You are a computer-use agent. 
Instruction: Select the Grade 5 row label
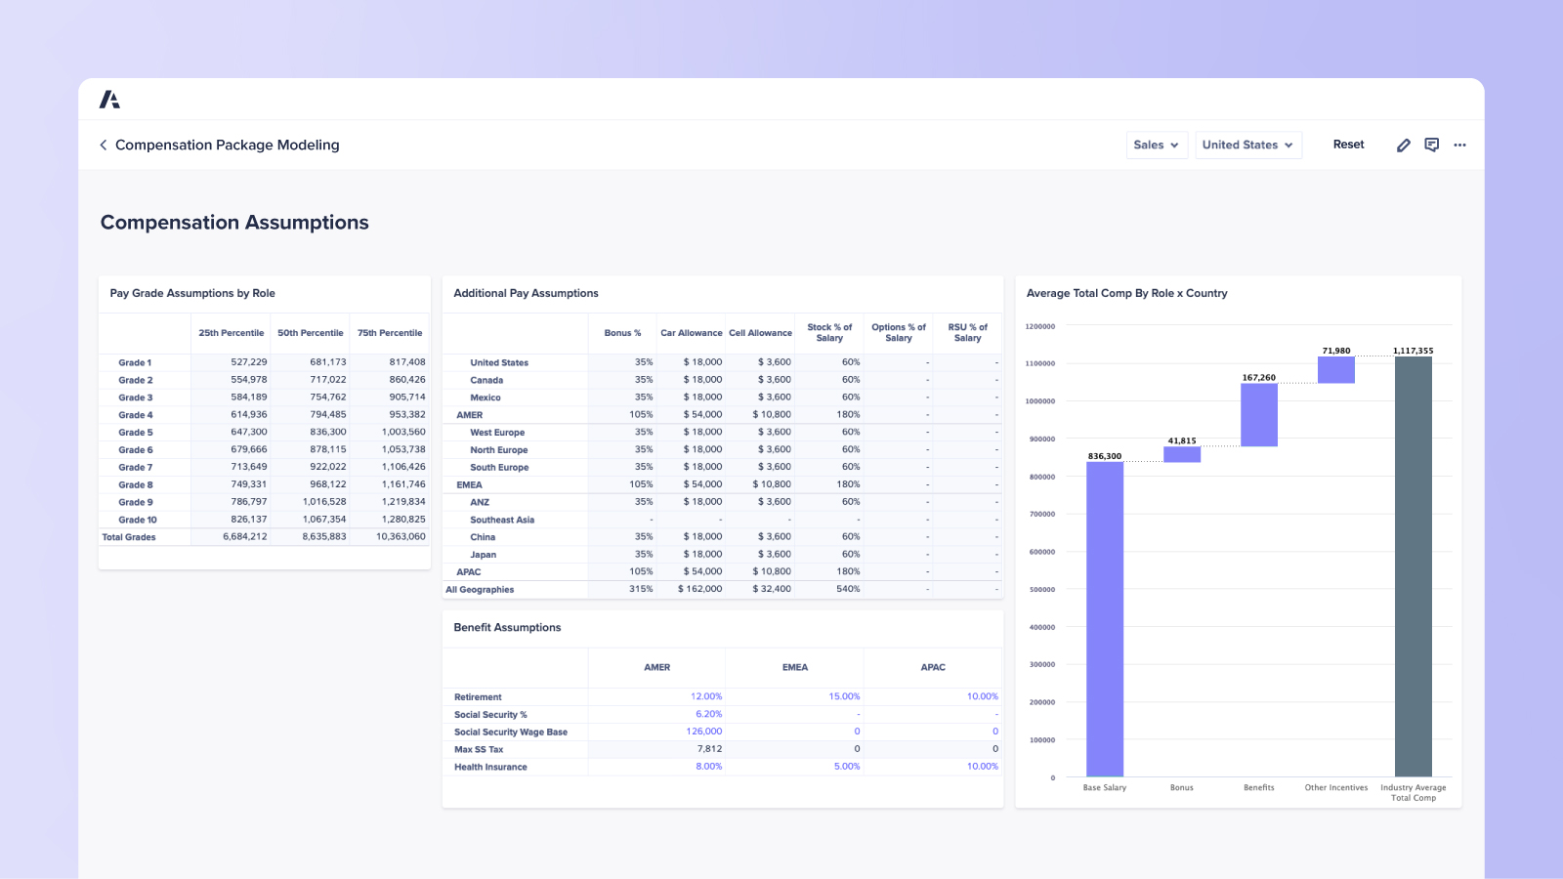point(135,432)
